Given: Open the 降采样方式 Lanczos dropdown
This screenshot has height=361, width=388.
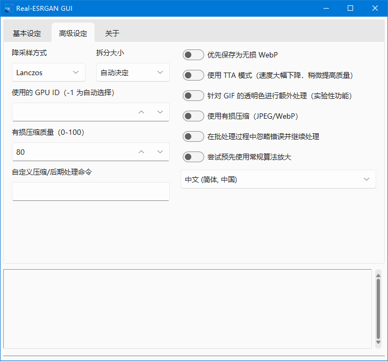Looking at the screenshot, I should 48,73.
